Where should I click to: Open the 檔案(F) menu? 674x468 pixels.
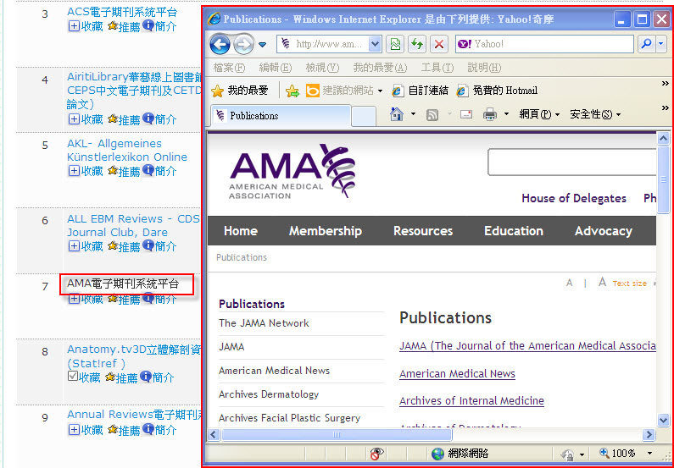[229, 68]
